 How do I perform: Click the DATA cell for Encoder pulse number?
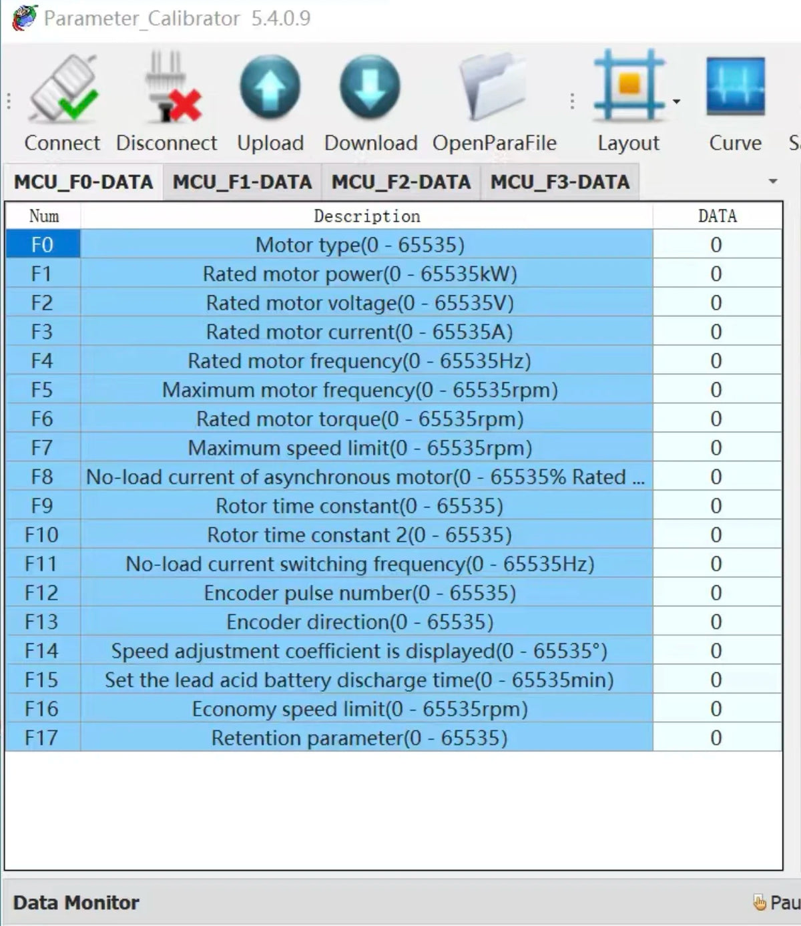(x=717, y=593)
